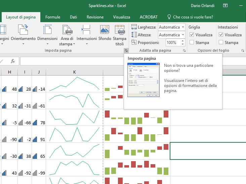246x184 pixels.
Task: Toggle Visualizza checkbox under Intestazioni
Action: pos(221,35)
